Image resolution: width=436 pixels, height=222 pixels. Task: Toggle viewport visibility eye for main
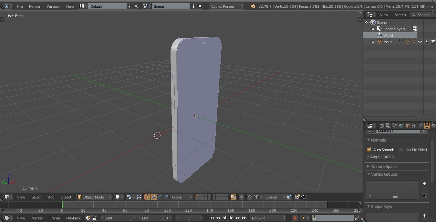click(x=420, y=42)
